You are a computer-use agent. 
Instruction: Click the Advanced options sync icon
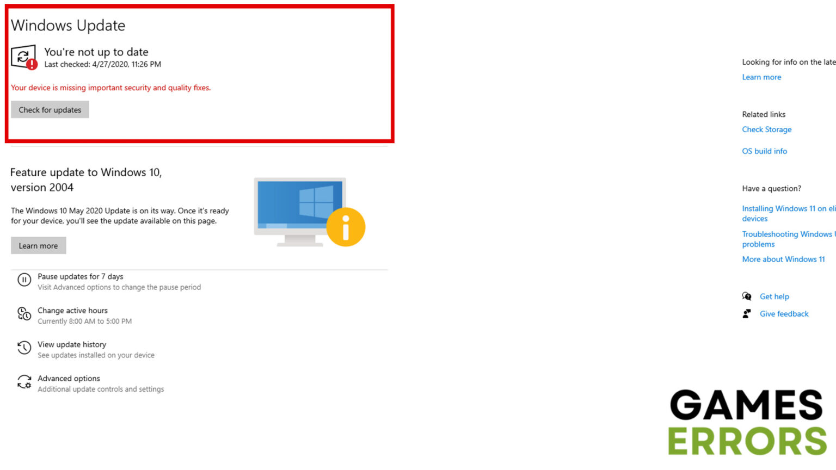(x=24, y=382)
